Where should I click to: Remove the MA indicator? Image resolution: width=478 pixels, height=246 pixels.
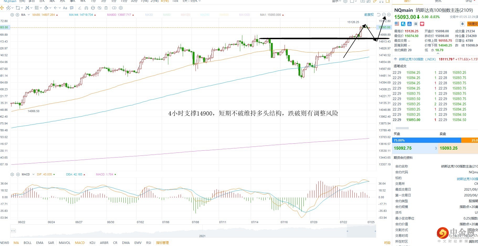point(18,15)
